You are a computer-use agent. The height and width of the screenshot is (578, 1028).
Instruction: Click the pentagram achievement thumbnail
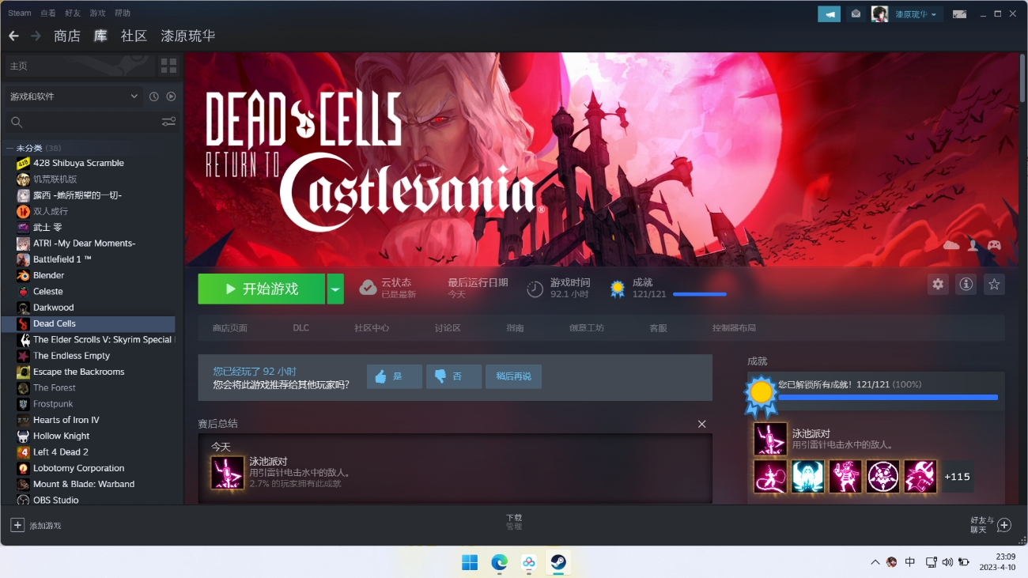882,477
